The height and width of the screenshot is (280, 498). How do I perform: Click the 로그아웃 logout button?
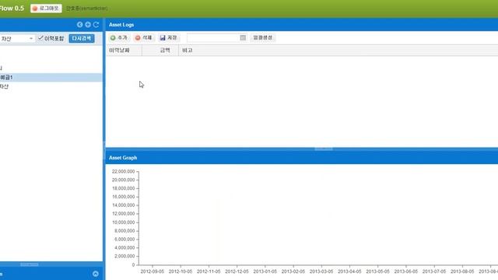pos(46,9)
